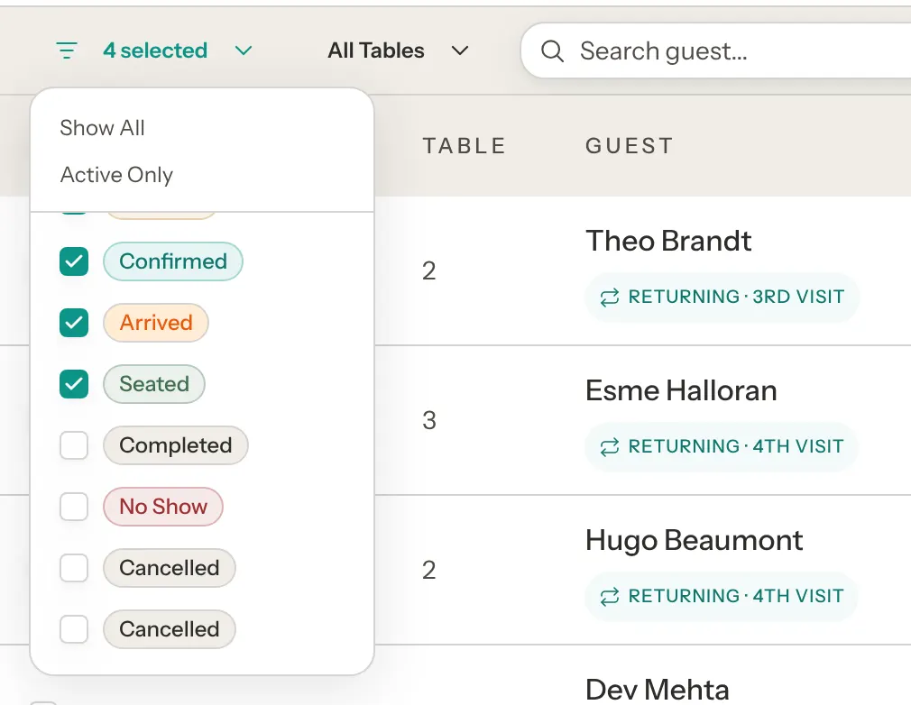
Task: Click table number 2 for Theo Brandt
Action: [428, 271]
